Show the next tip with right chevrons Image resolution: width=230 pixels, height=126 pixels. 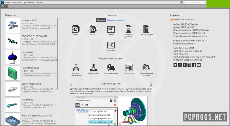151,85
